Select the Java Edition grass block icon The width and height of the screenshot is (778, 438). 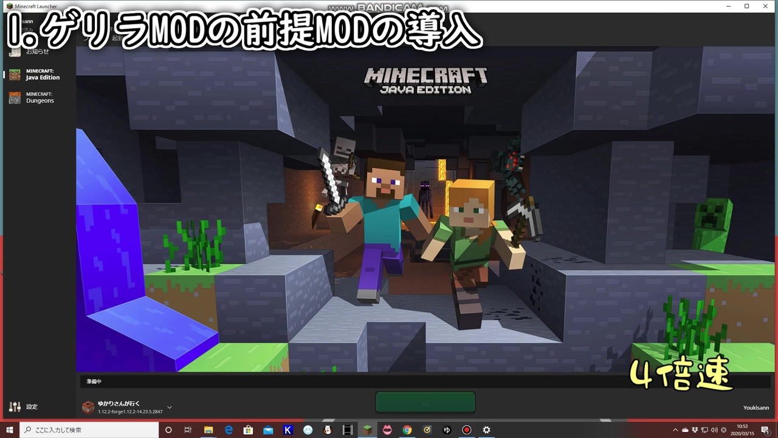point(15,75)
